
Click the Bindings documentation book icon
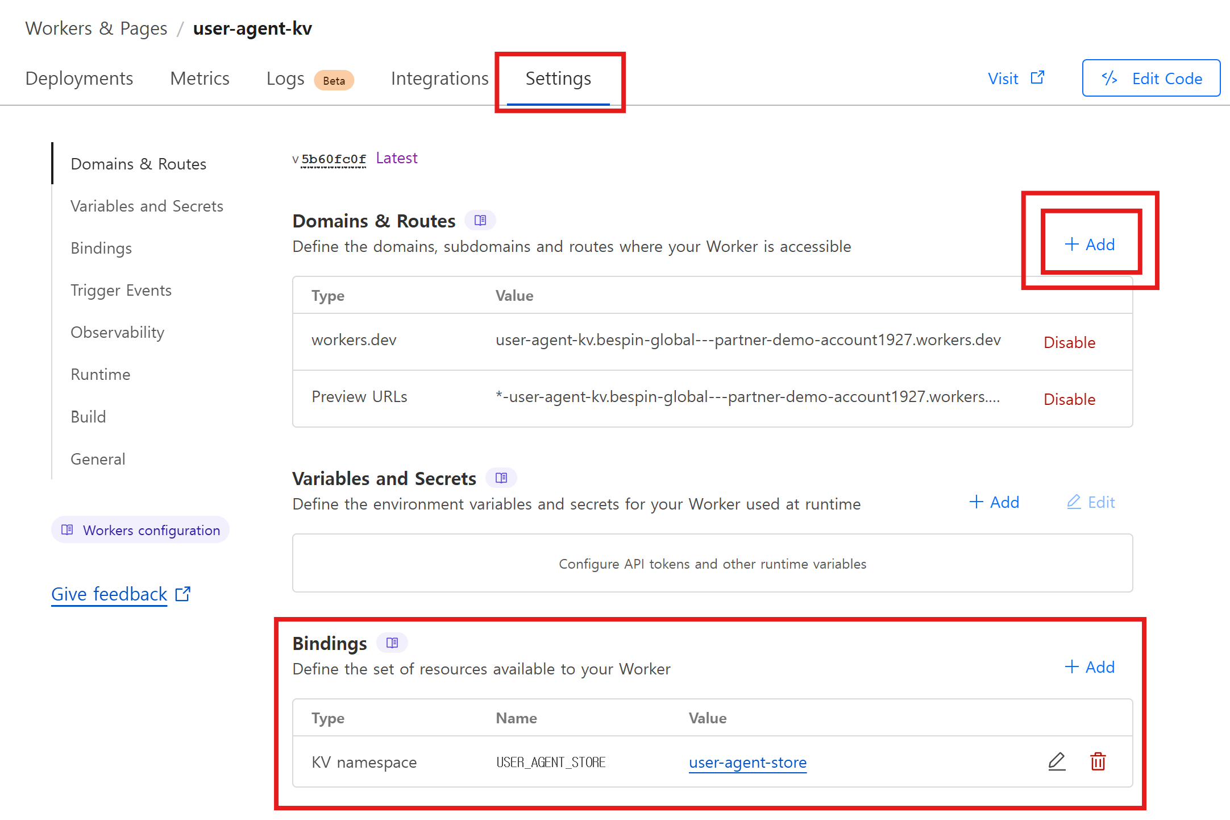[392, 643]
